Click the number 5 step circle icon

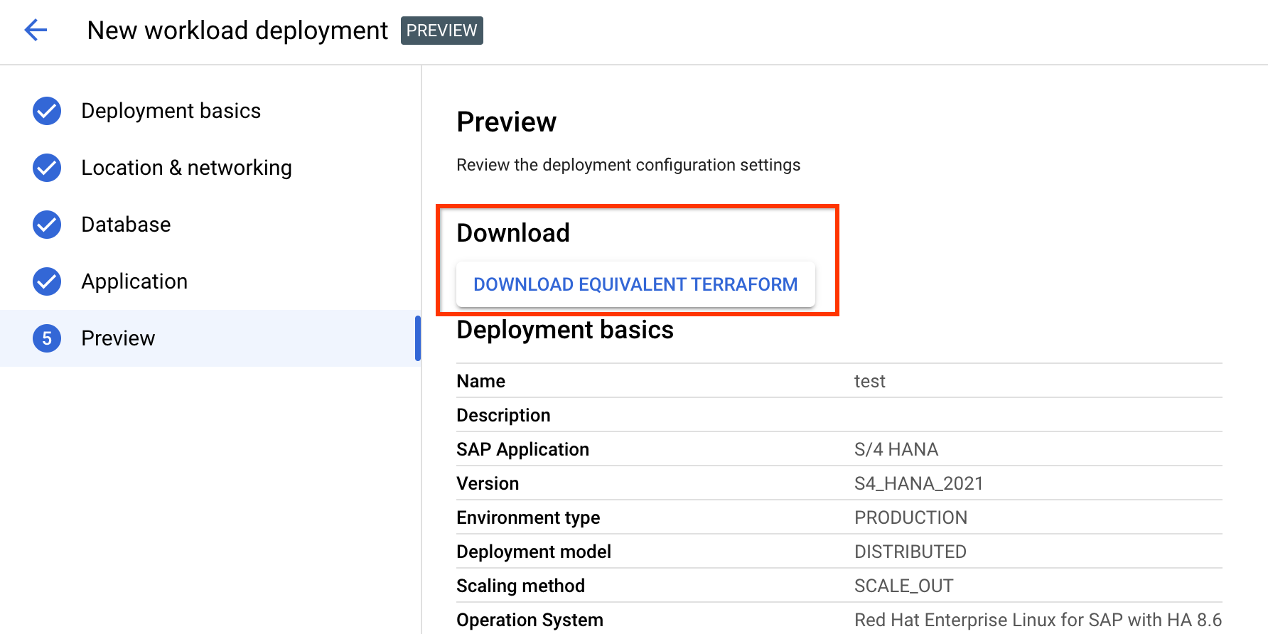(47, 338)
